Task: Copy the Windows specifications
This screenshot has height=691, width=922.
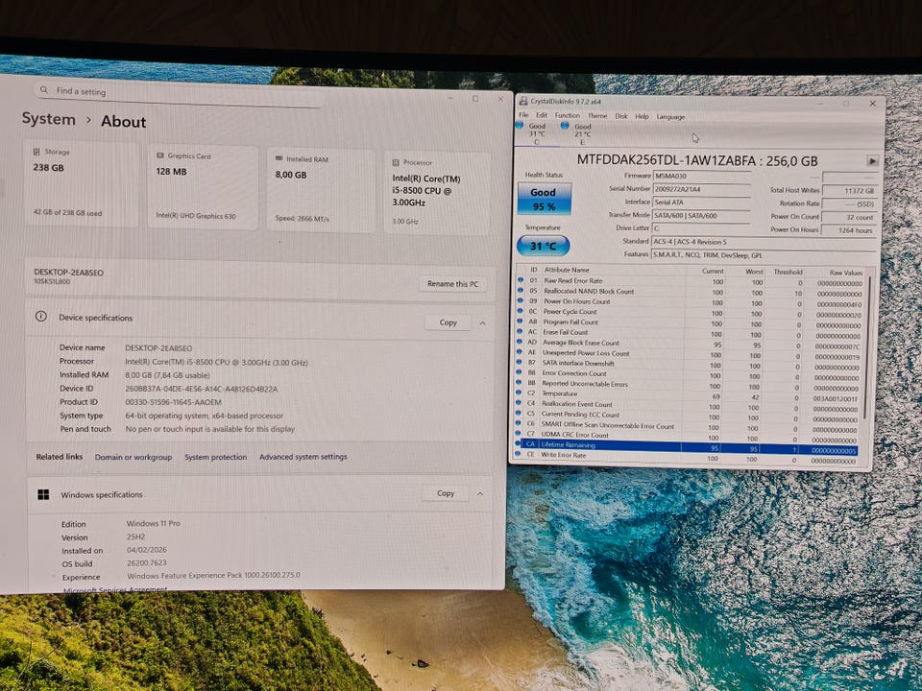Action: (x=446, y=493)
